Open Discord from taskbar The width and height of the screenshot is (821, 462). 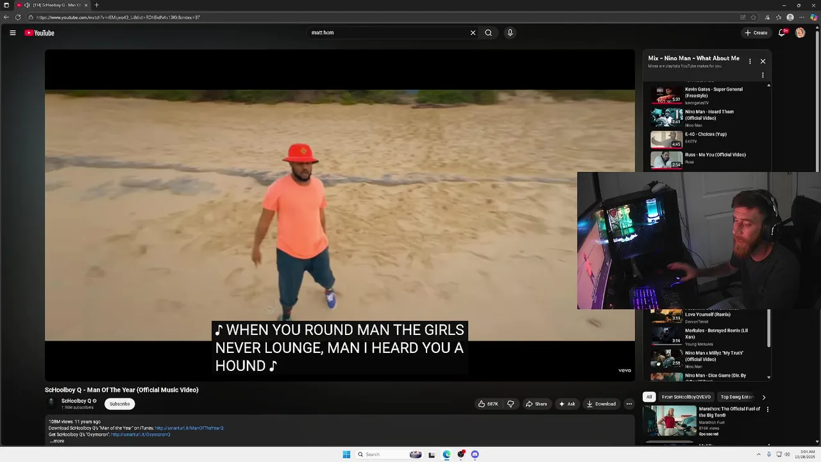coord(475,454)
